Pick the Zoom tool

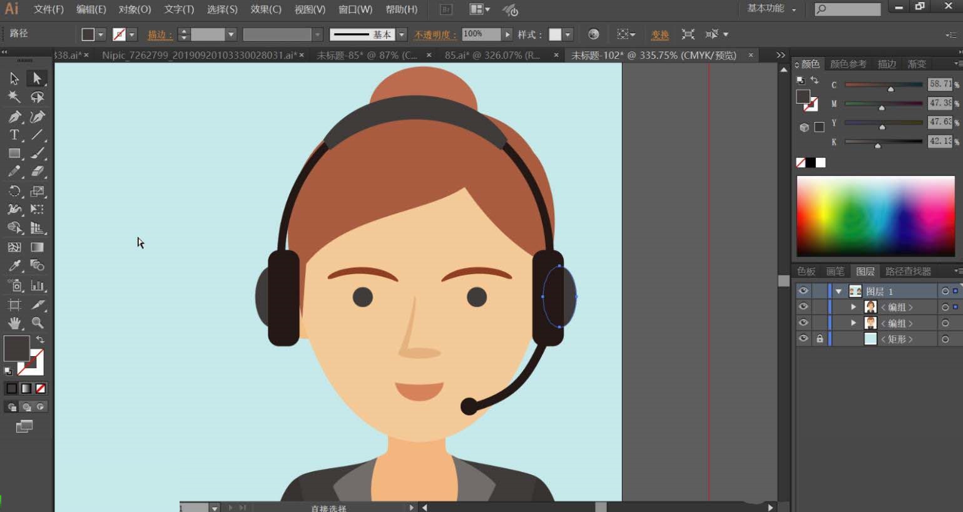click(x=38, y=323)
